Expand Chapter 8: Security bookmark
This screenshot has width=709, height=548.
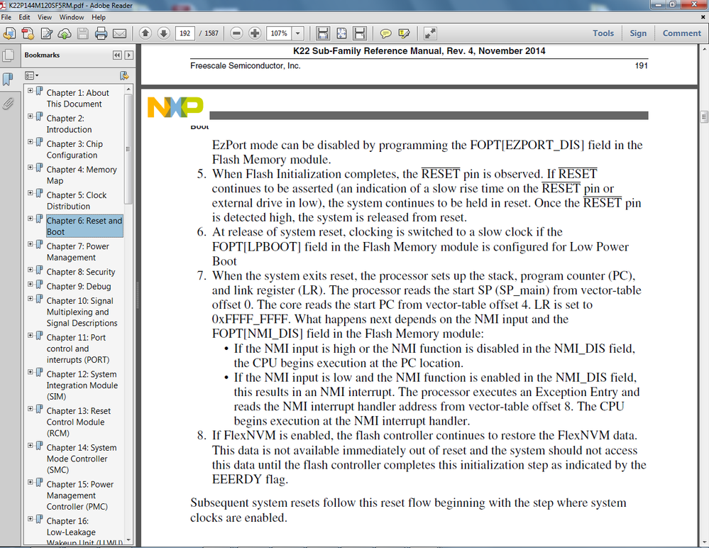click(x=31, y=270)
